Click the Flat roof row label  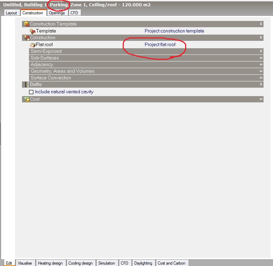pyautogui.click(x=44, y=45)
